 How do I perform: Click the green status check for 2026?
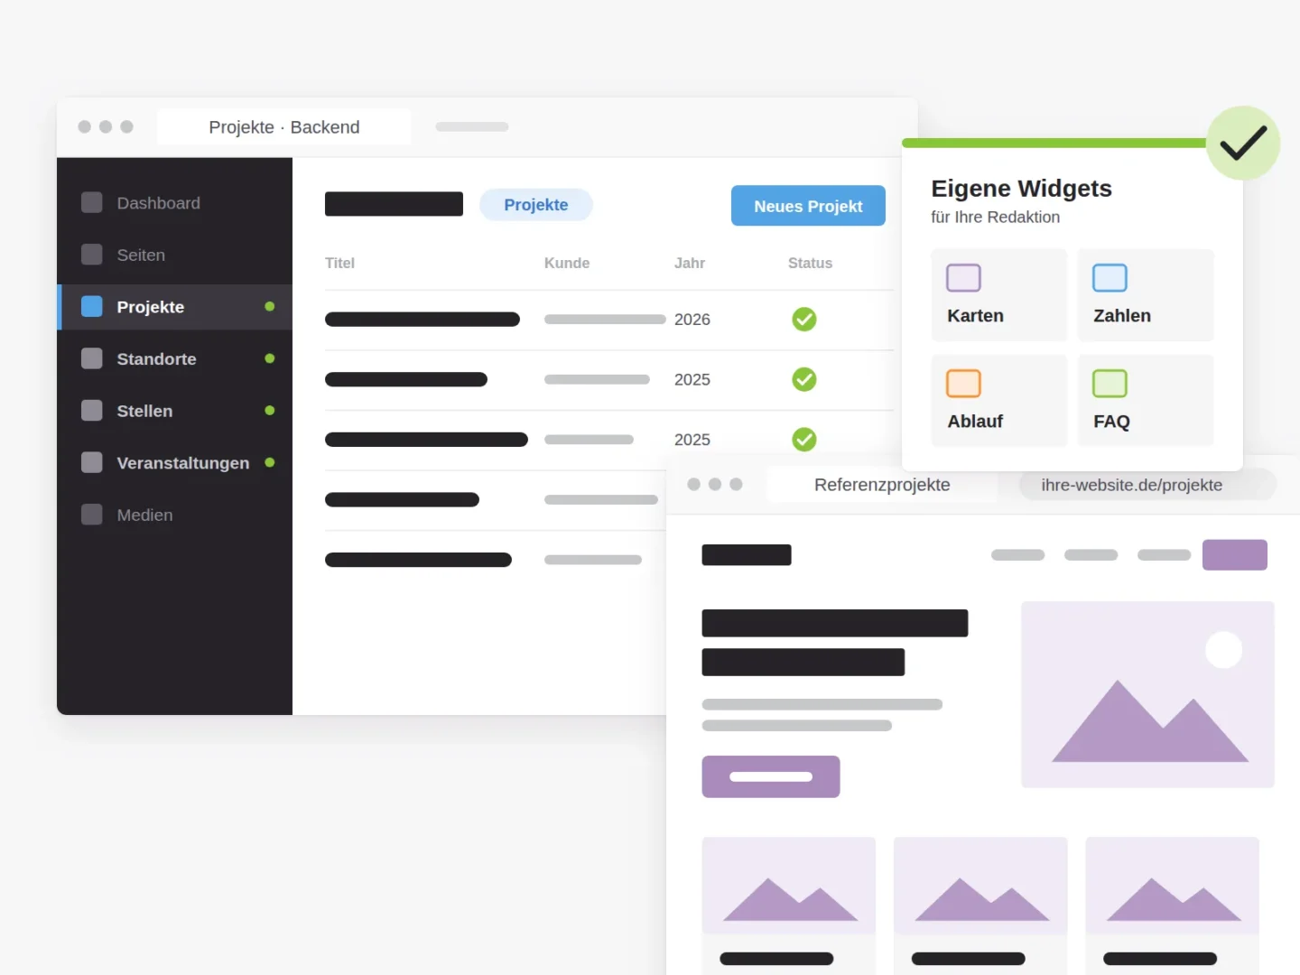(804, 320)
